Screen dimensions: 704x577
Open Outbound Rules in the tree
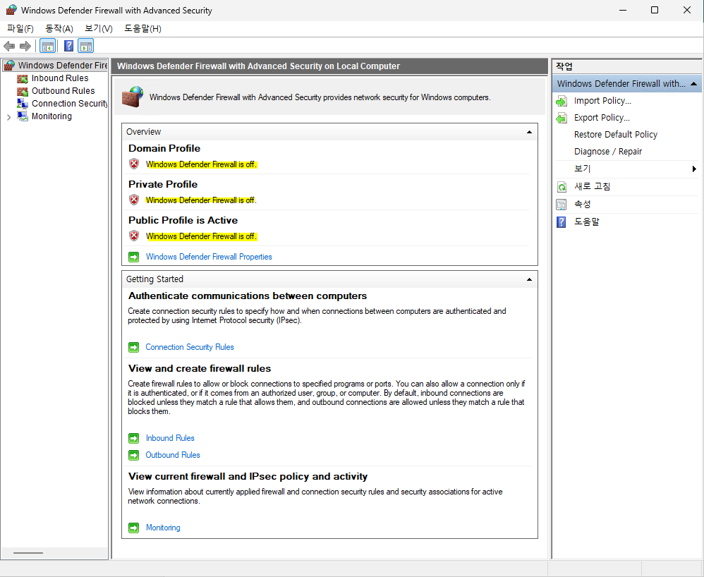click(63, 91)
